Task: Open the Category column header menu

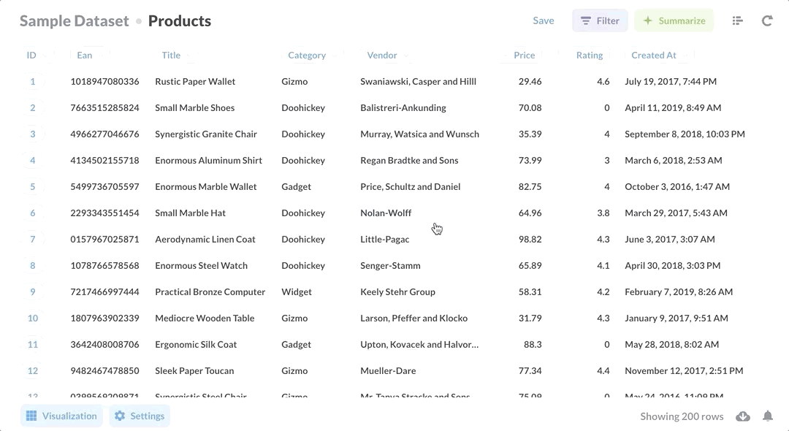Action: click(x=307, y=56)
